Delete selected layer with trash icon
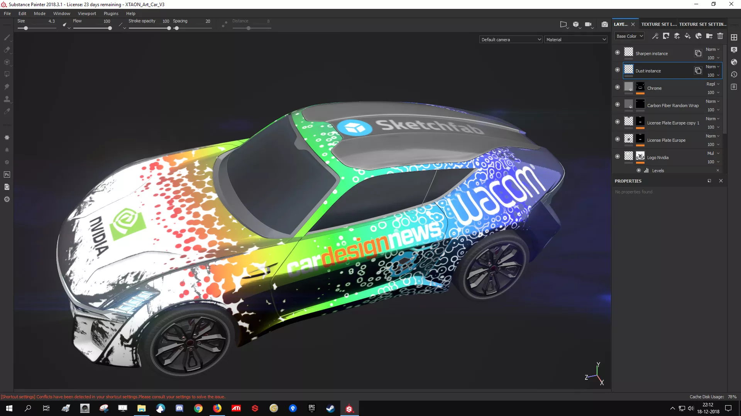Screen dimensions: 741x416 click(720, 36)
